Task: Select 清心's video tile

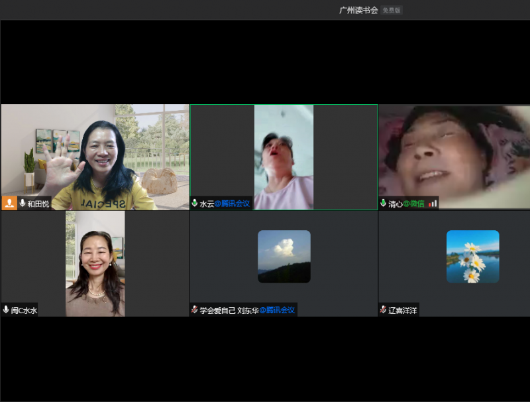Action: click(454, 157)
